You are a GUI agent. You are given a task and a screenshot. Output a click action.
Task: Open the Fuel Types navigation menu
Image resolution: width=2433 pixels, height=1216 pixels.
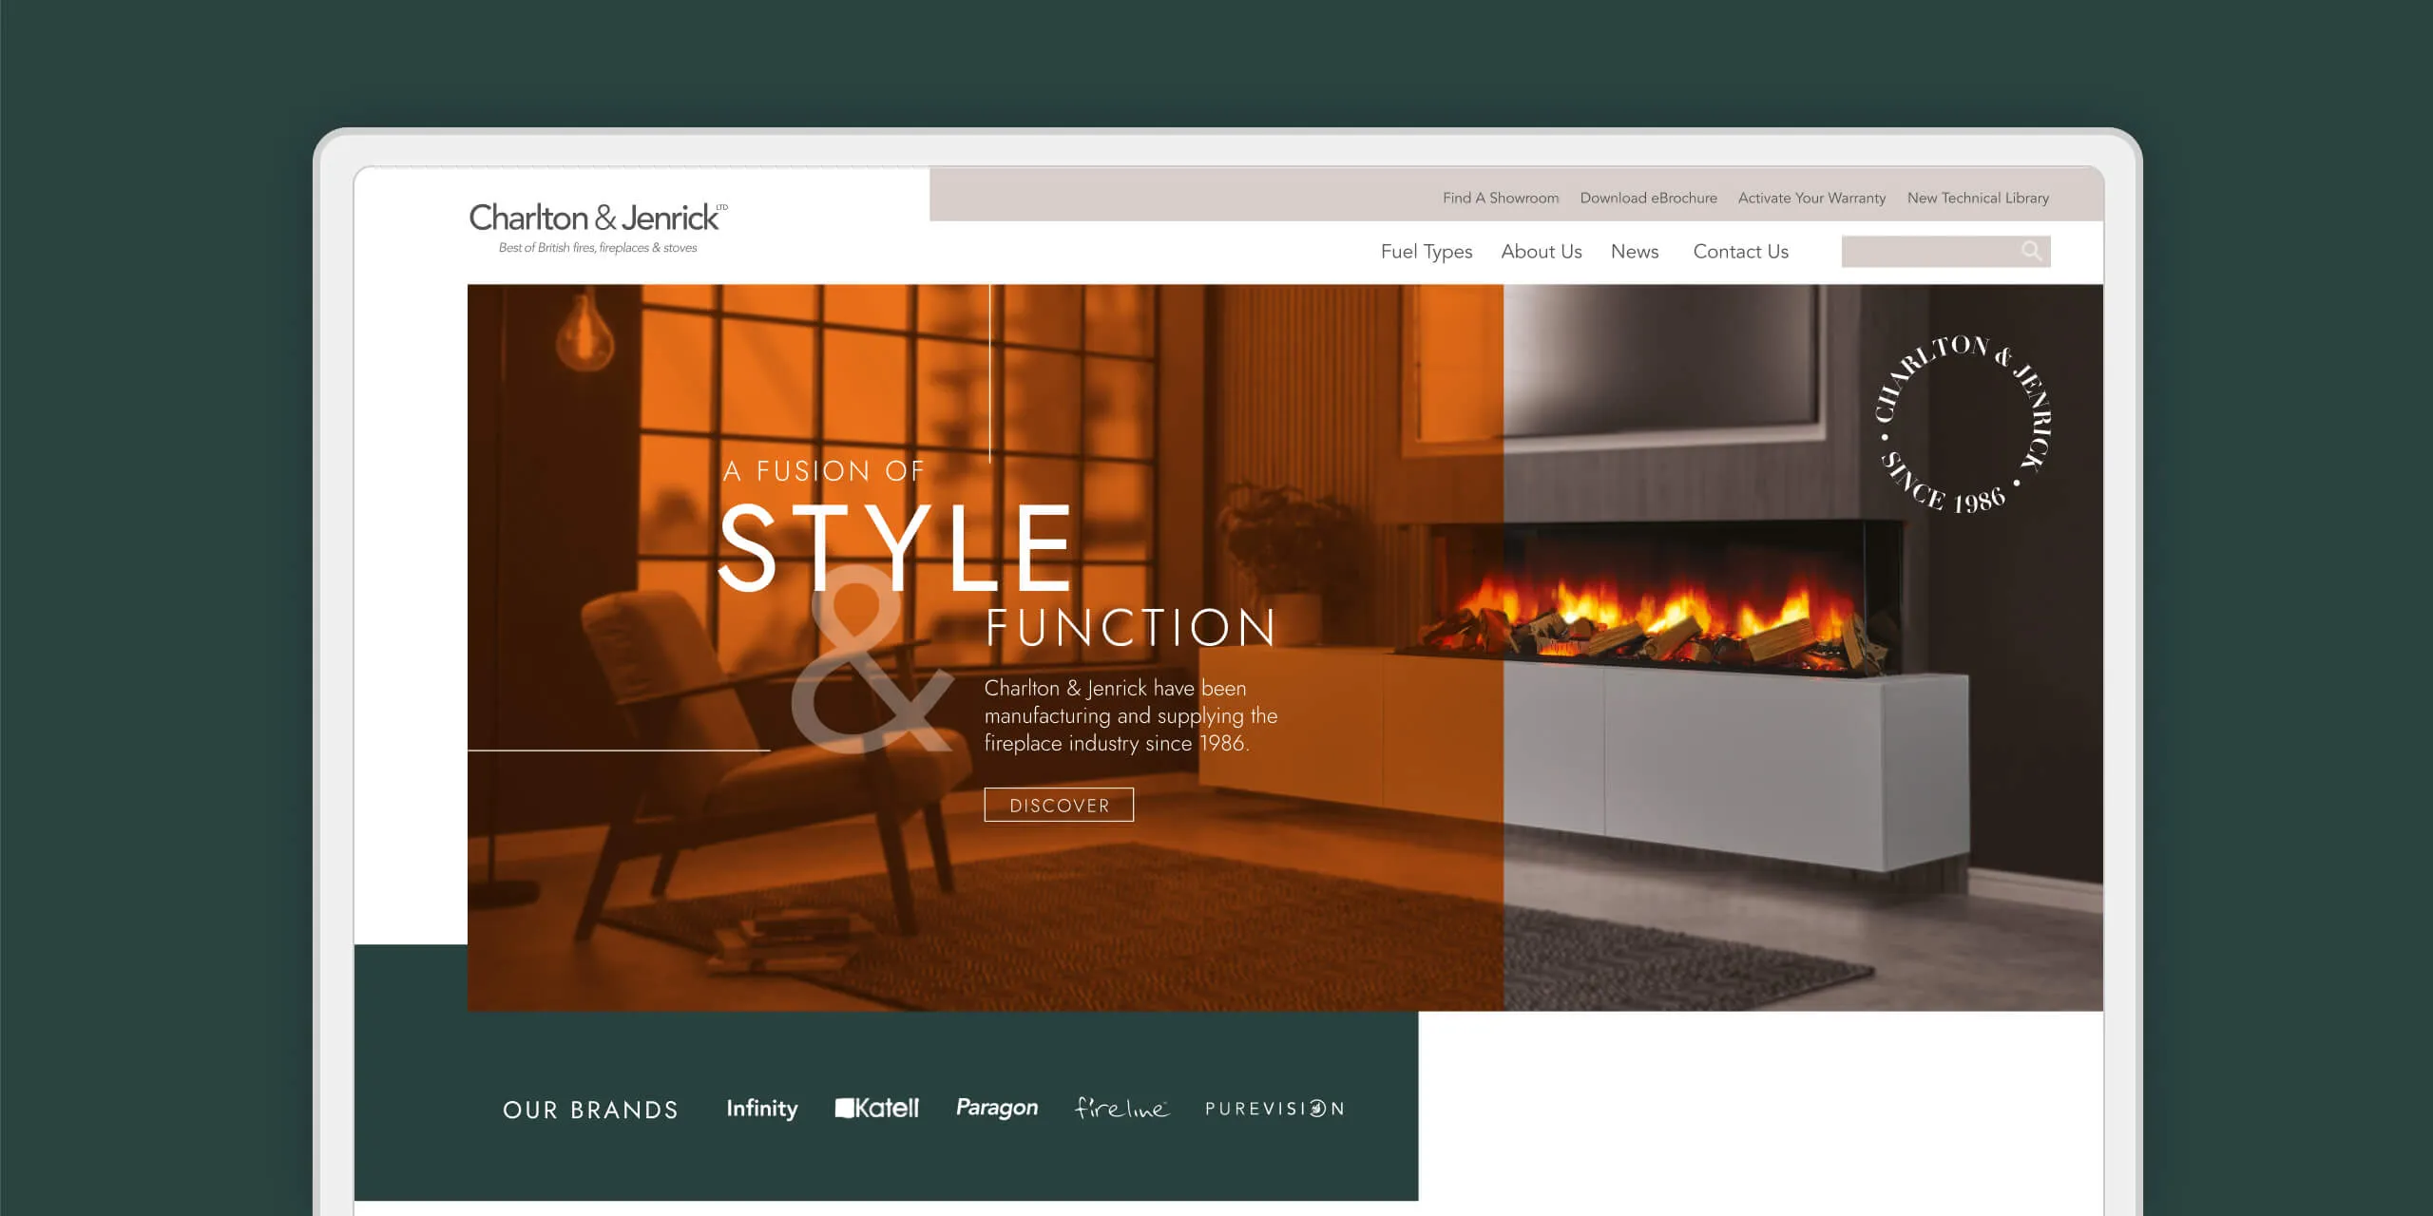tap(1426, 252)
